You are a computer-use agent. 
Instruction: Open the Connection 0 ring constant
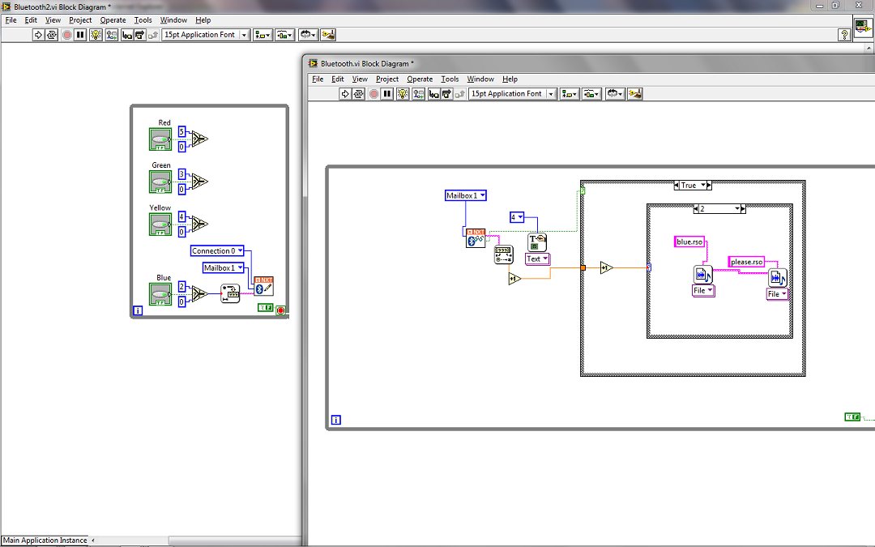click(x=217, y=251)
